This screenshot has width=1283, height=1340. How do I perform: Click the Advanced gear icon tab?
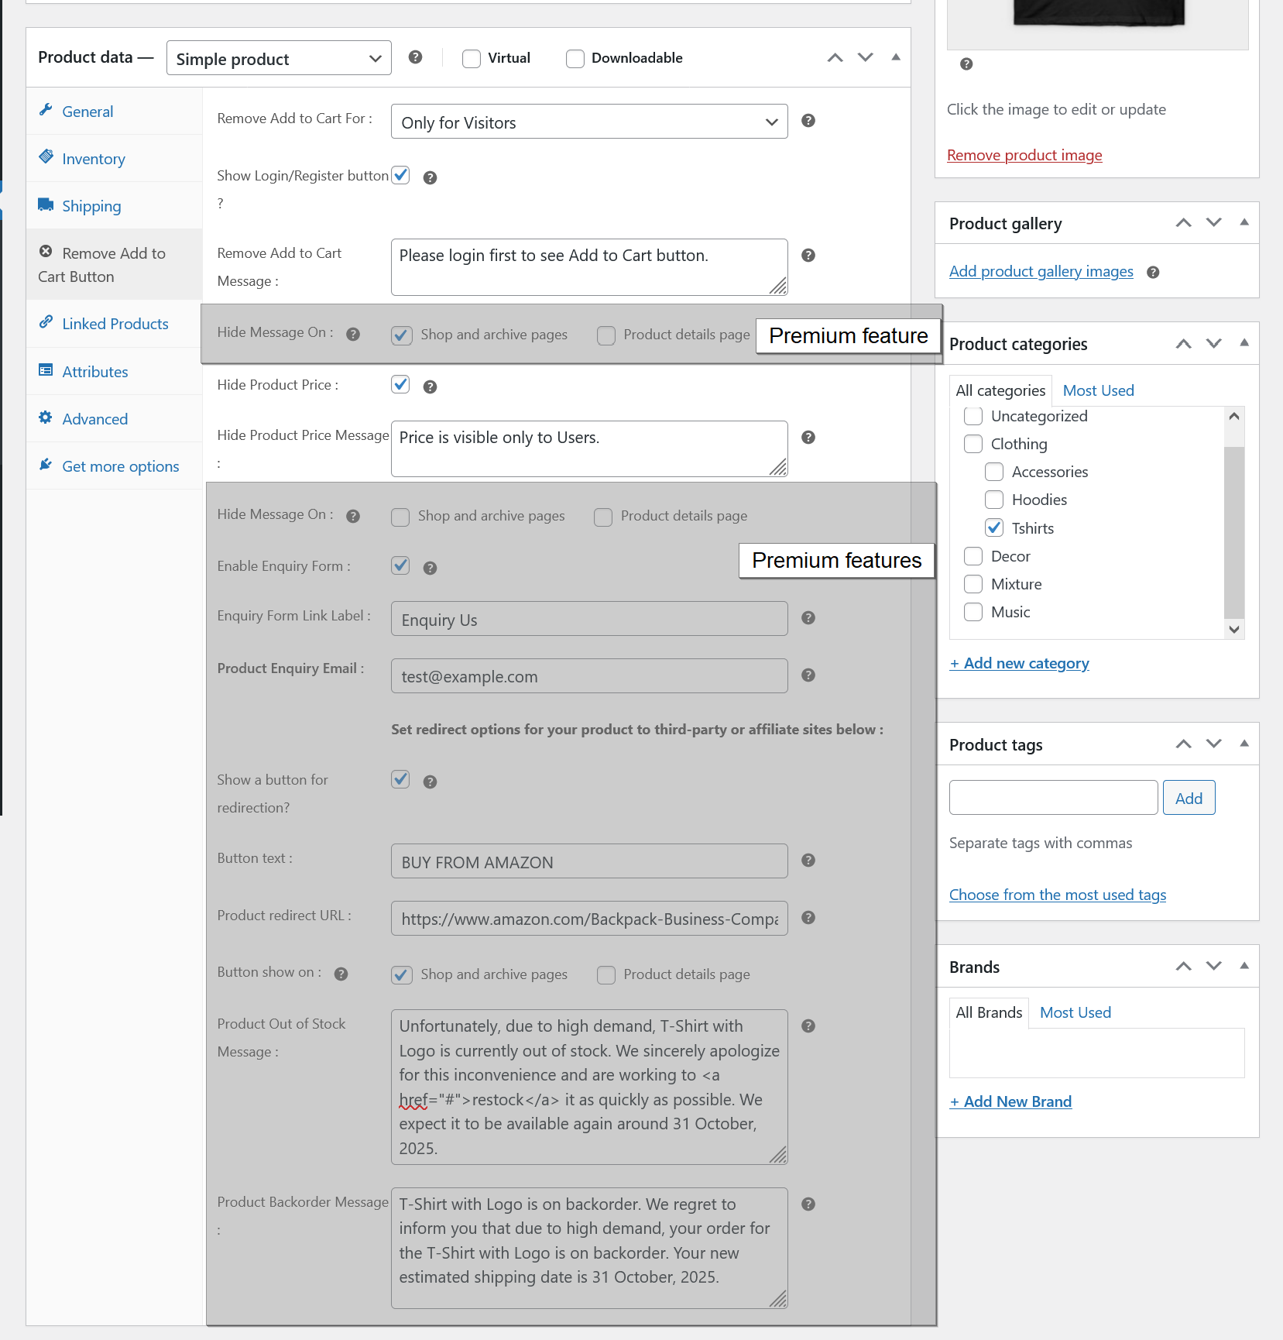click(47, 418)
